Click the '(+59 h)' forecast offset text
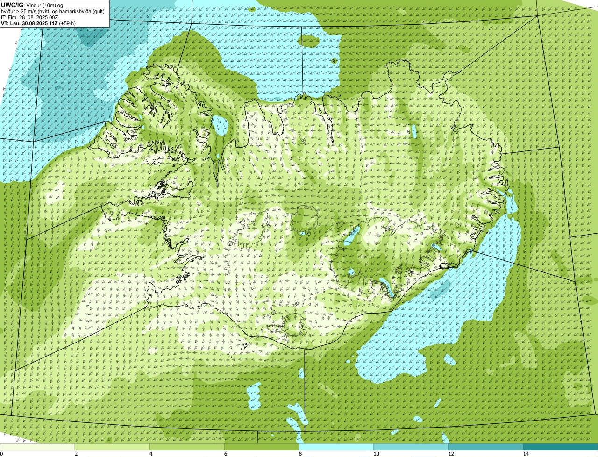This screenshot has width=598, height=457. coord(68,23)
